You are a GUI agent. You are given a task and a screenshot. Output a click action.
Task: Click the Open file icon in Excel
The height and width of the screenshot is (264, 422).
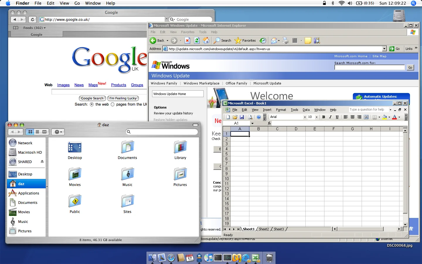pos(235,117)
